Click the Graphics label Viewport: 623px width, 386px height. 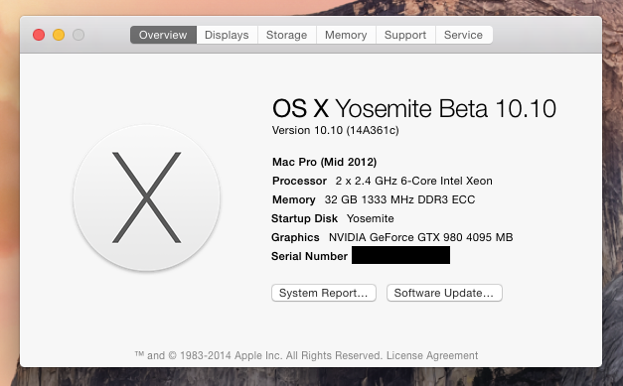pyautogui.click(x=295, y=237)
